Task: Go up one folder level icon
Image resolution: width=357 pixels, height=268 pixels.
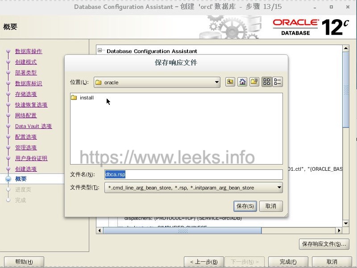Action: (x=230, y=82)
